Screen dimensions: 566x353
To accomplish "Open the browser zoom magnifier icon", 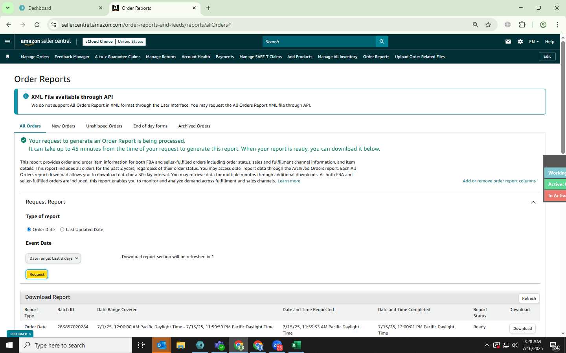I will click(x=475, y=25).
